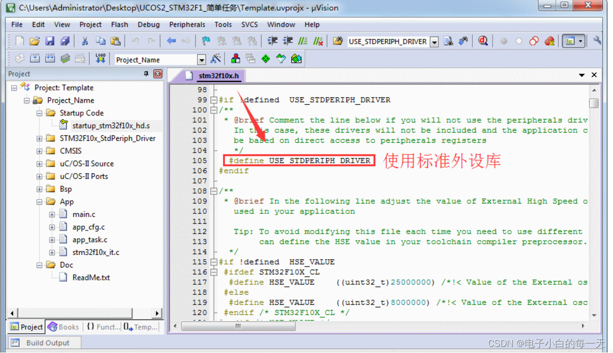
Task: Start a debug session
Action: tap(483, 41)
